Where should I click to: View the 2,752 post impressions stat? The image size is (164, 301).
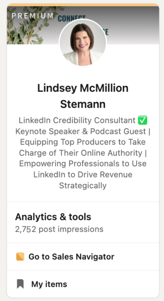(59, 229)
